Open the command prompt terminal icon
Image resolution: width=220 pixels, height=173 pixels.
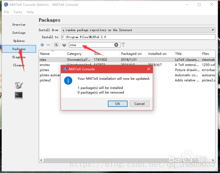(x=19, y=95)
